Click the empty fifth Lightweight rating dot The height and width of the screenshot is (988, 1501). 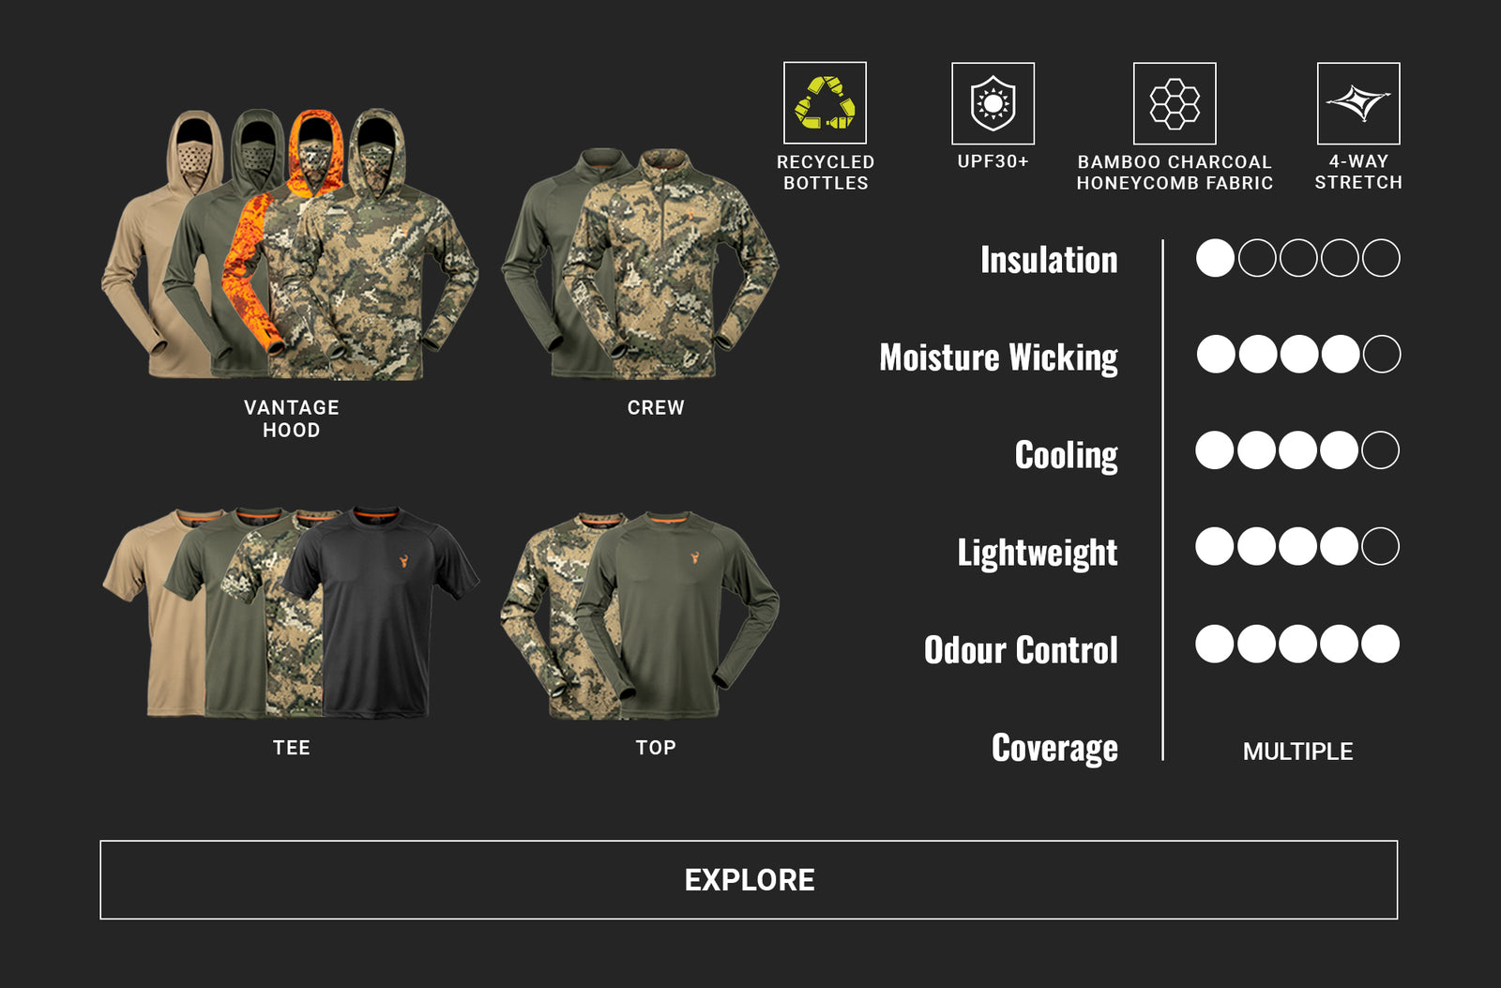(1380, 546)
